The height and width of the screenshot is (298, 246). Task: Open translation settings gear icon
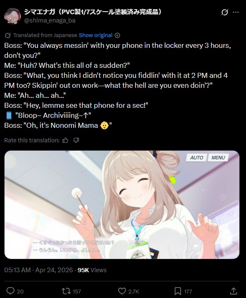click(x=117, y=35)
